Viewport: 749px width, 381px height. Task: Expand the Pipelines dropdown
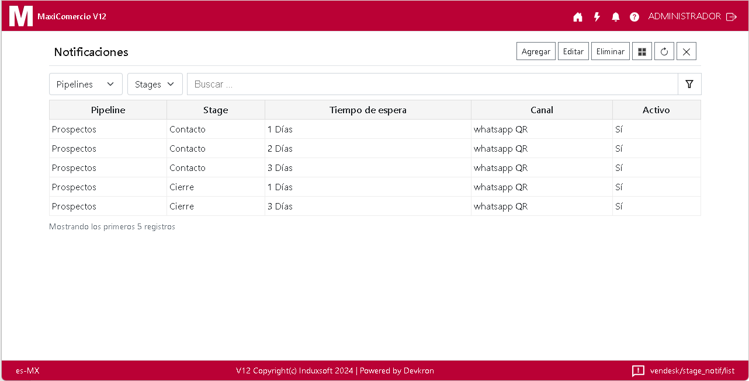86,84
